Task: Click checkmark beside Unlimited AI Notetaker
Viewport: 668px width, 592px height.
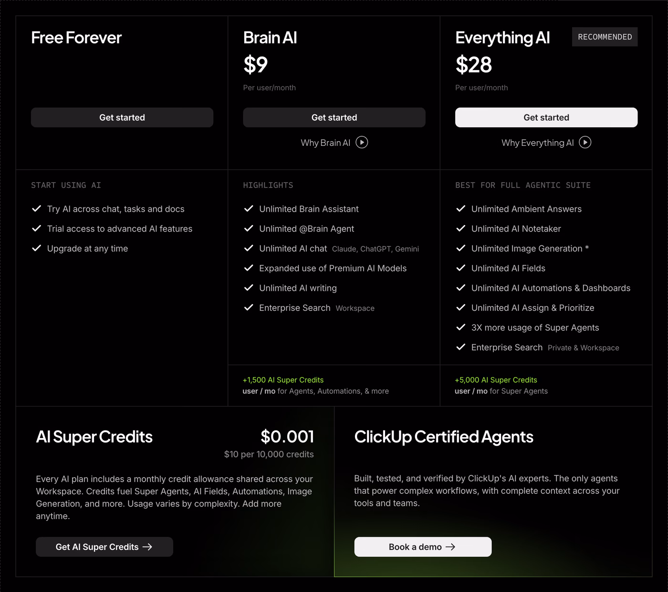Action: (x=460, y=228)
